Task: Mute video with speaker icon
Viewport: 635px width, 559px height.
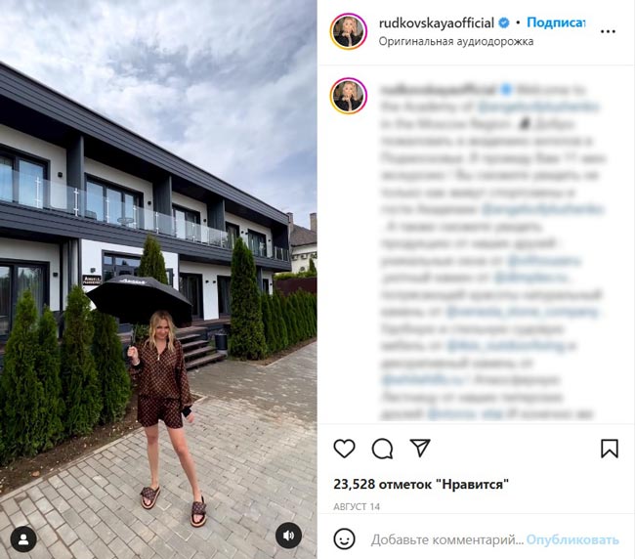Action: tap(288, 536)
